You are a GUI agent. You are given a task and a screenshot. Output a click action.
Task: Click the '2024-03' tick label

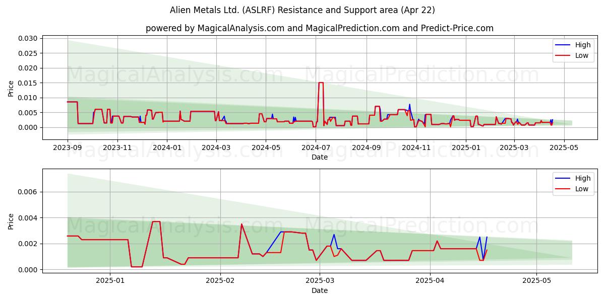click(216, 147)
